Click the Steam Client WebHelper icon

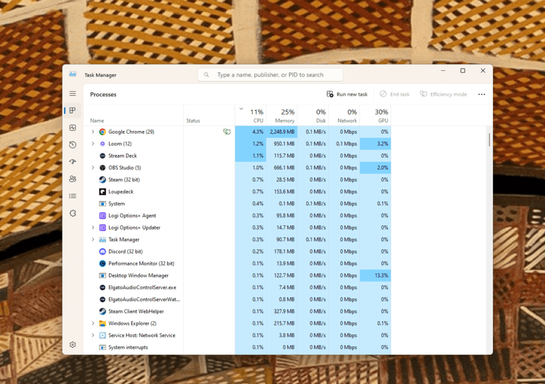[x=102, y=312]
